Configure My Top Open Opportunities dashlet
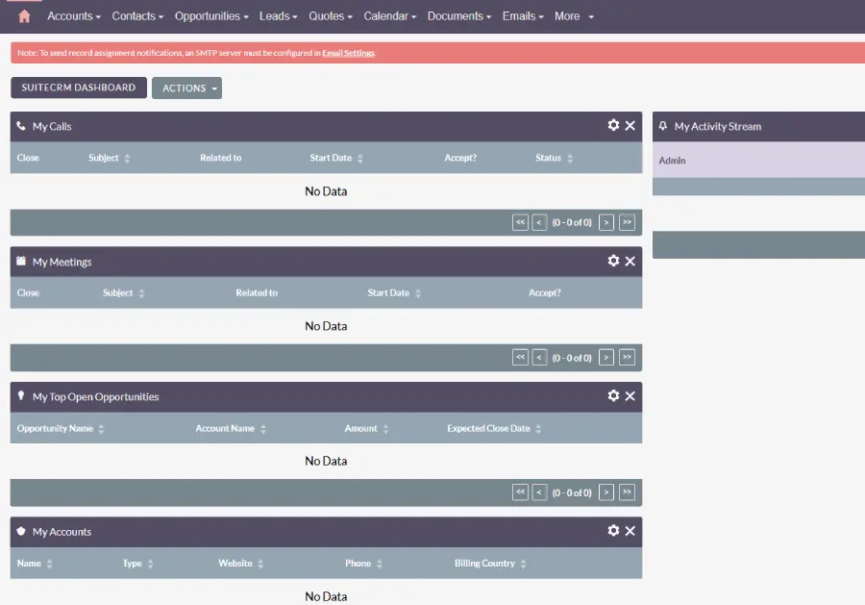This screenshot has width=865, height=605. 613,396
